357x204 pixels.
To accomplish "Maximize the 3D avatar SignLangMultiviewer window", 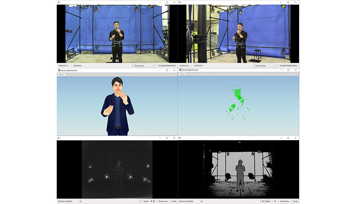I will coord(167,70).
